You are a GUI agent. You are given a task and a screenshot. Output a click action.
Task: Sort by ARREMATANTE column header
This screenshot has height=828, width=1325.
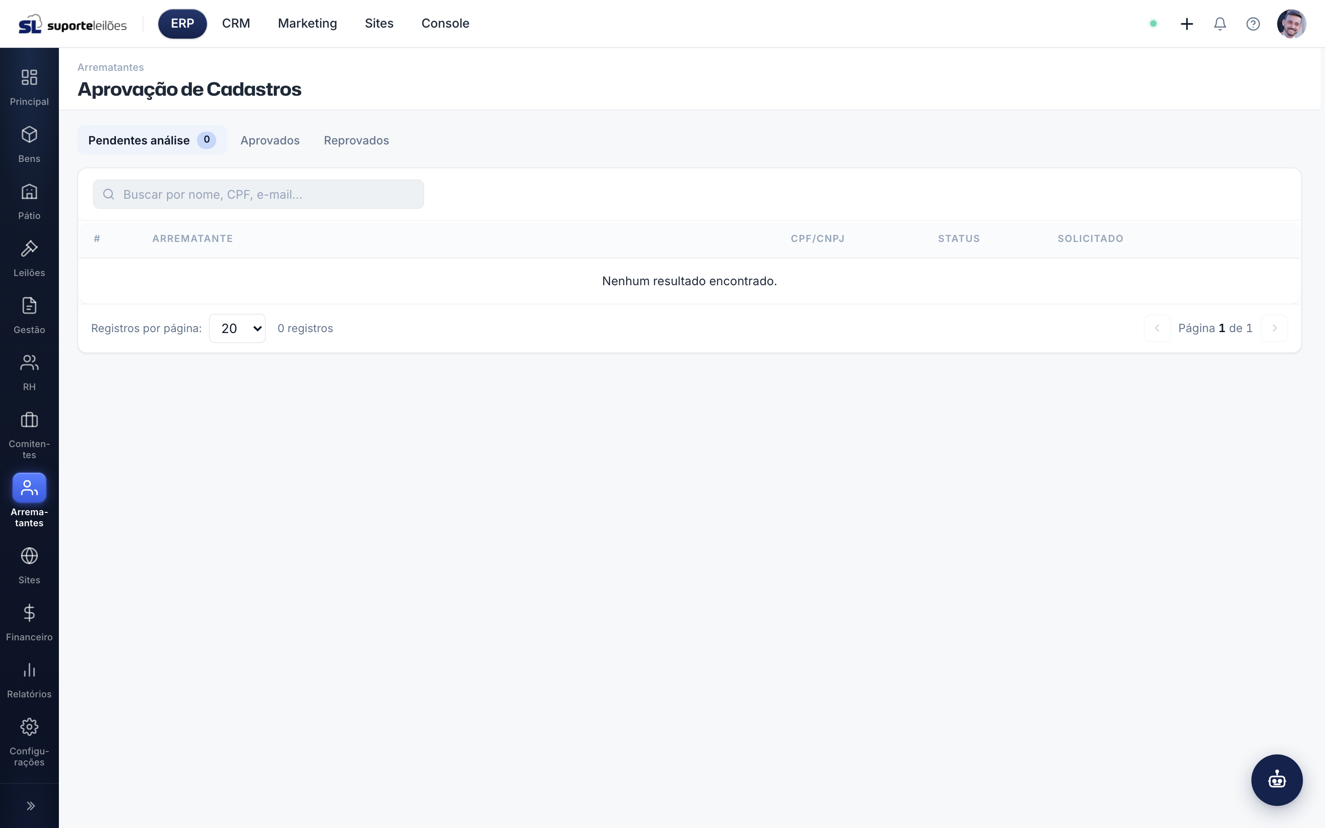(x=192, y=239)
